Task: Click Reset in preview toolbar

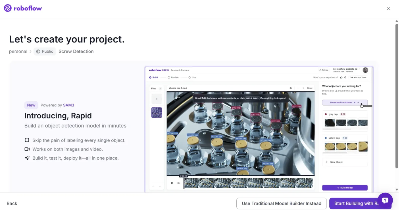Action: click(x=310, y=88)
